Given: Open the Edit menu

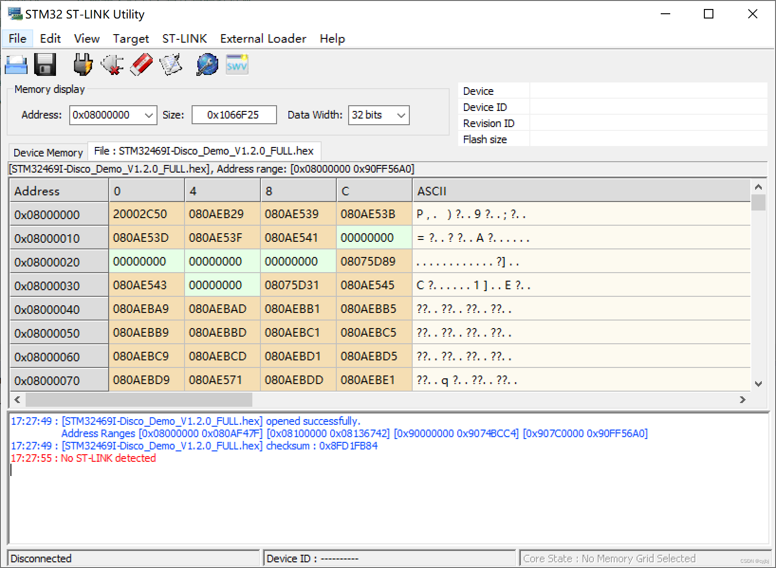Looking at the screenshot, I should (50, 38).
